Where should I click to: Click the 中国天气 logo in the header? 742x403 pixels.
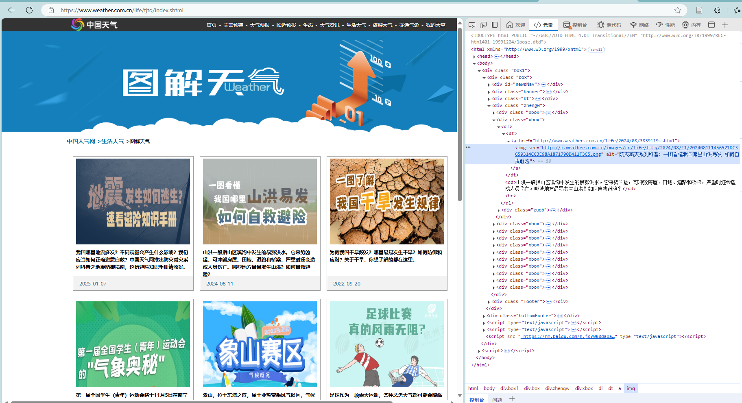[x=94, y=25]
